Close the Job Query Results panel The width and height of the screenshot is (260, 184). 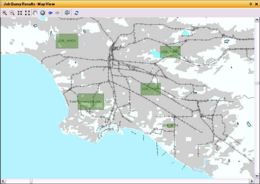click(x=257, y=3)
